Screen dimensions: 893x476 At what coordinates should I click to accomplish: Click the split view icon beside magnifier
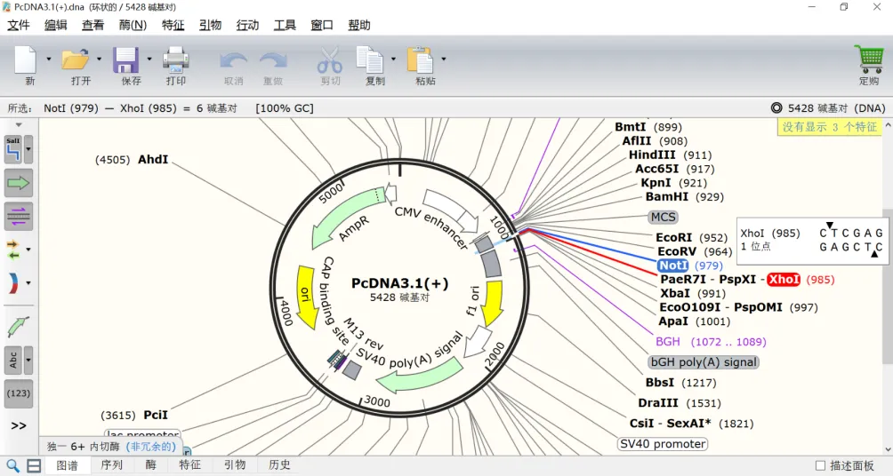coord(34,465)
